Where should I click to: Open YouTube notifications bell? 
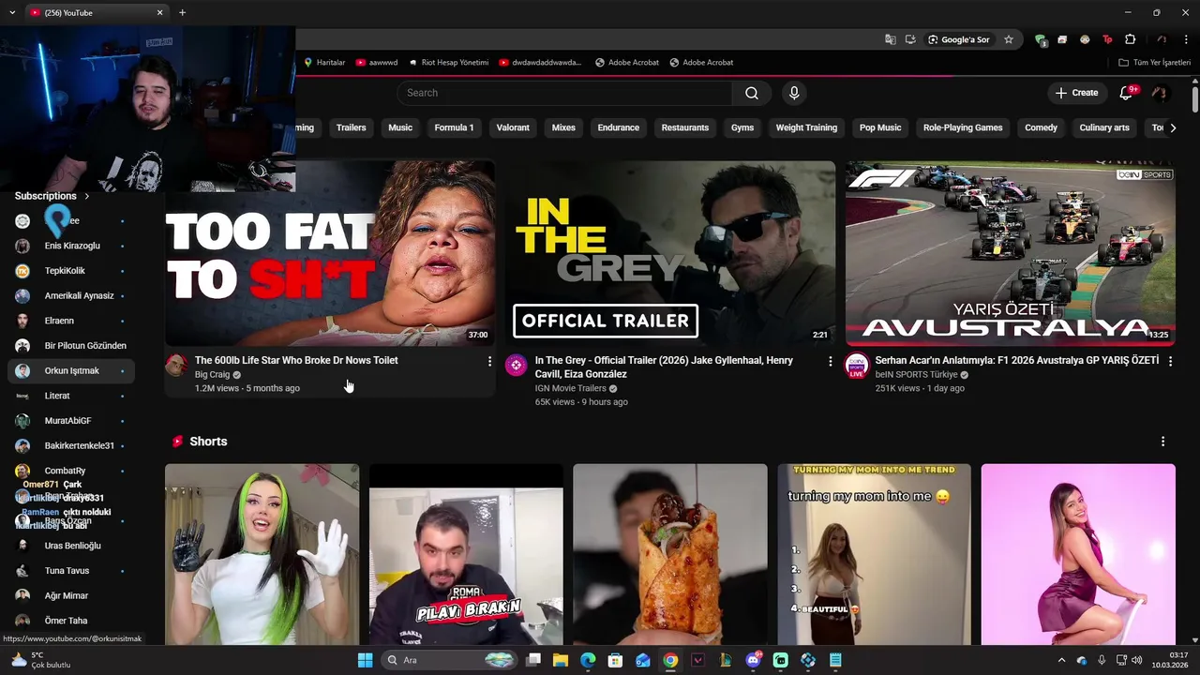pyautogui.click(x=1127, y=93)
